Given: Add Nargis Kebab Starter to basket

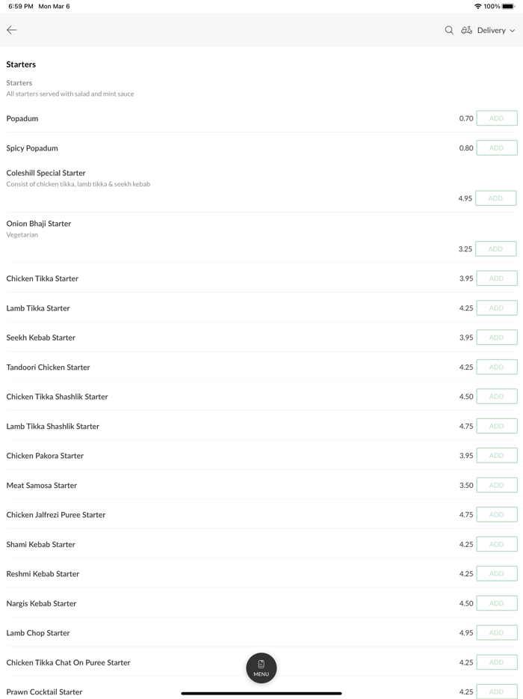Looking at the screenshot, I should tap(496, 603).
